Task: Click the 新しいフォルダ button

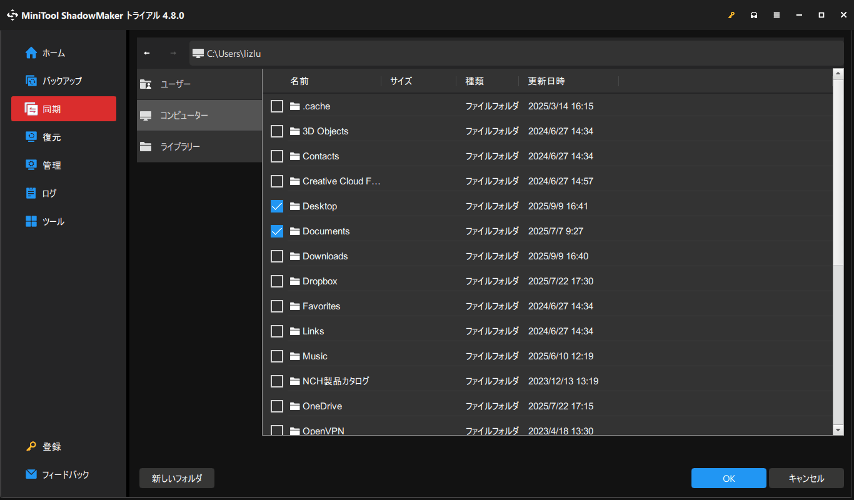Action: [177, 478]
